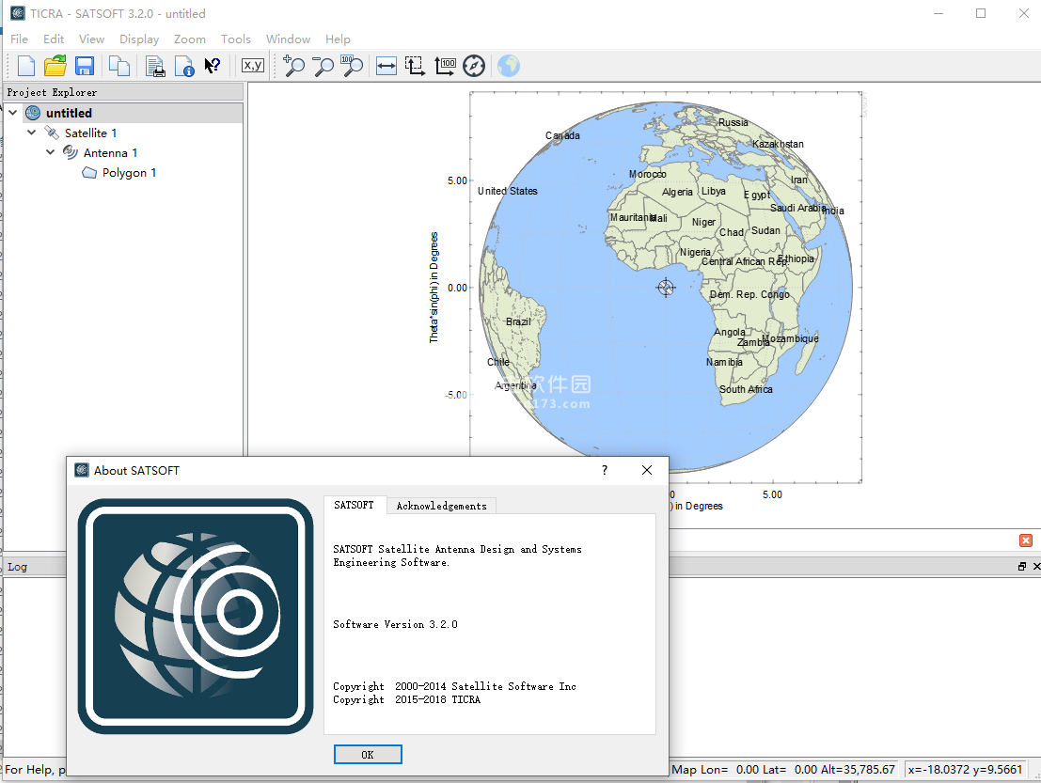Open print preview toolbar icon

click(x=155, y=66)
